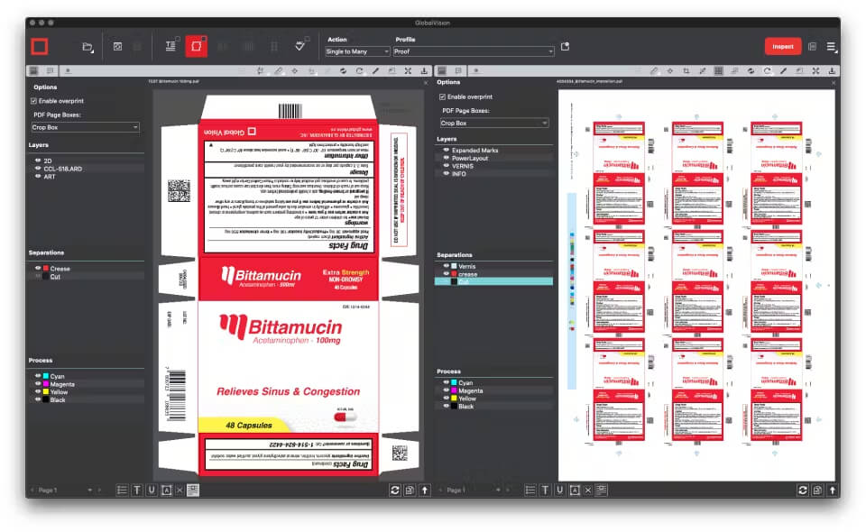Click the download icon in left panel toolbar

click(x=424, y=70)
